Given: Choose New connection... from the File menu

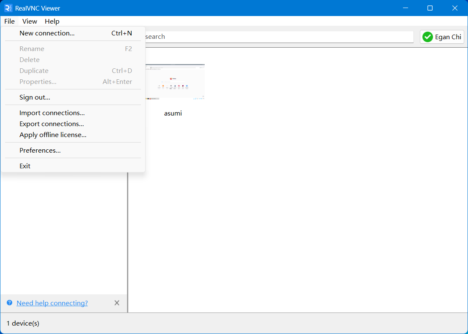Looking at the screenshot, I should point(47,33).
